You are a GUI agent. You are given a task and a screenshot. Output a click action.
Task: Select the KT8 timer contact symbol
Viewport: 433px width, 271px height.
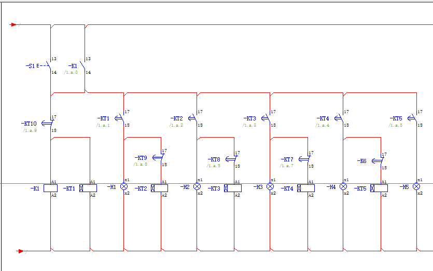[234, 159]
